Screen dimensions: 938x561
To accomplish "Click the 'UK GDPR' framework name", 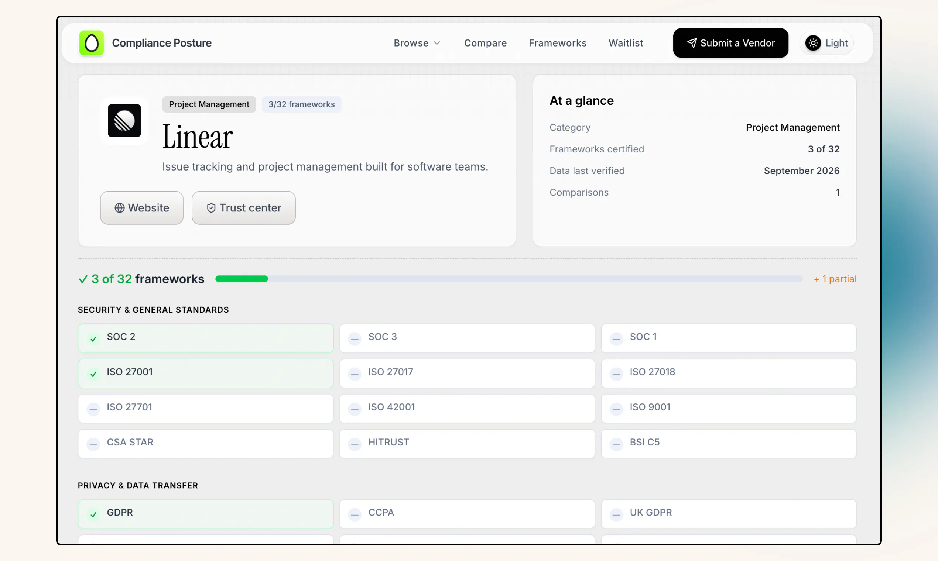I will 651,513.
